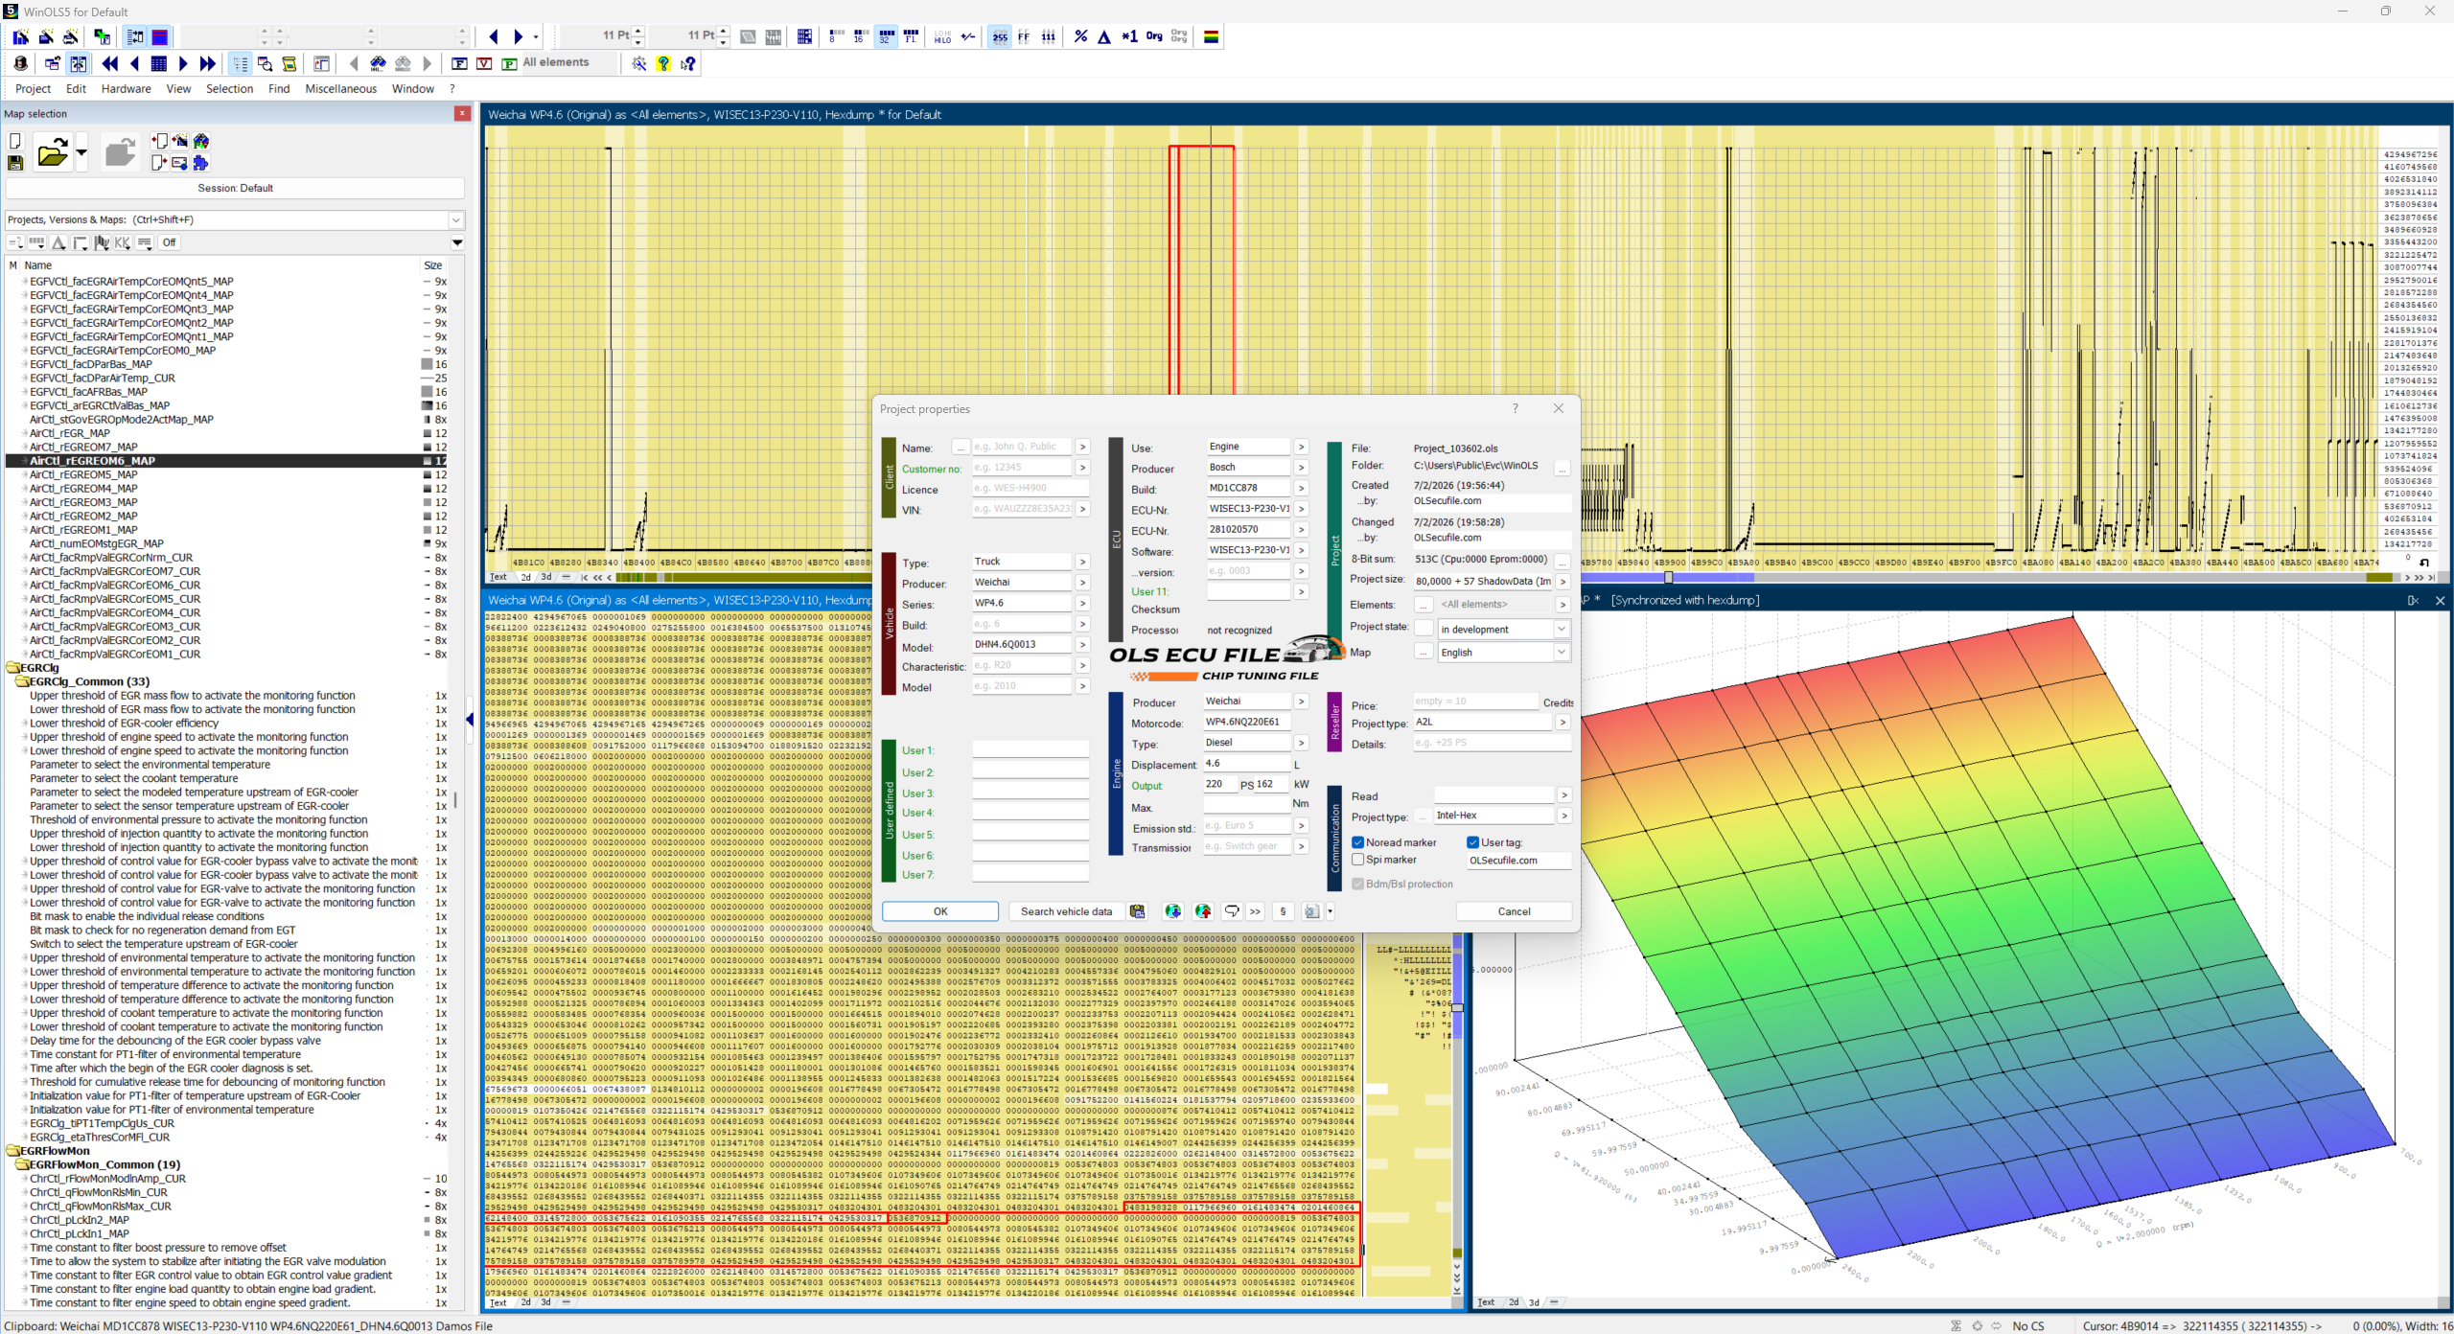The image size is (2454, 1334).
Task: Open dropdown arrow beside the open folder icon
Action: click(x=81, y=152)
